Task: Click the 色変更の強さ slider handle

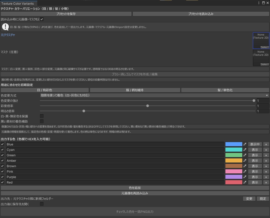Action: (254, 100)
